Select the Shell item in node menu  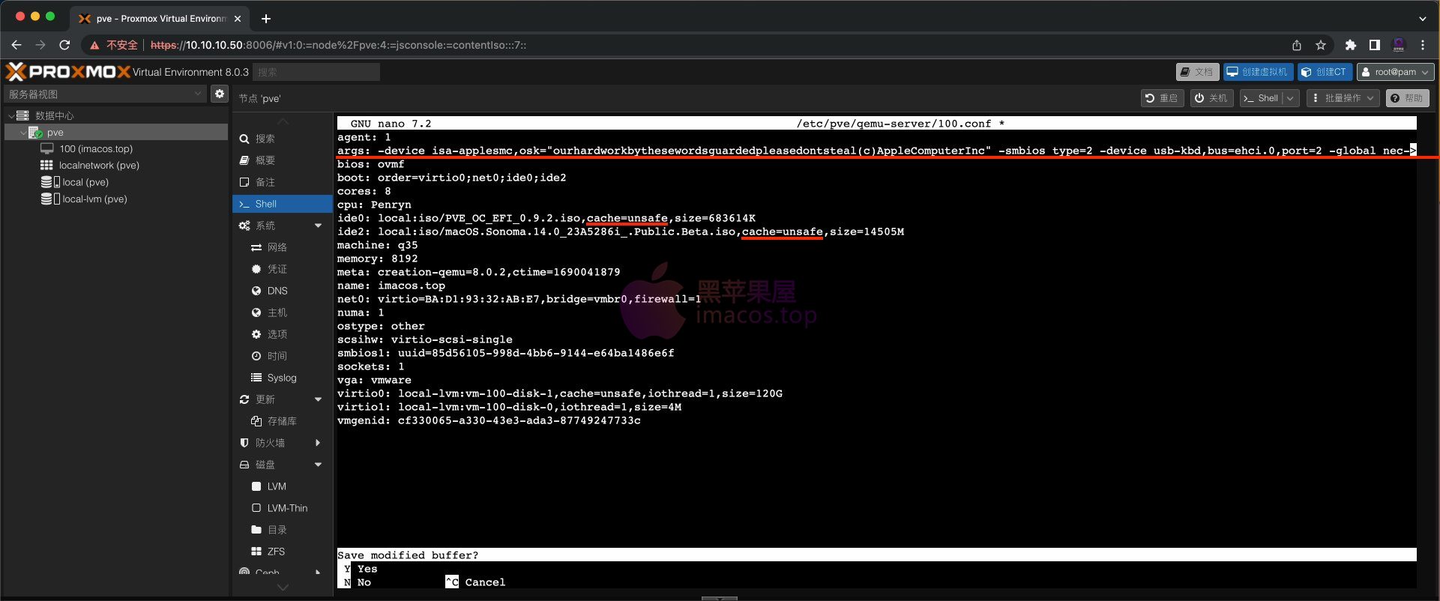pyautogui.click(x=282, y=204)
